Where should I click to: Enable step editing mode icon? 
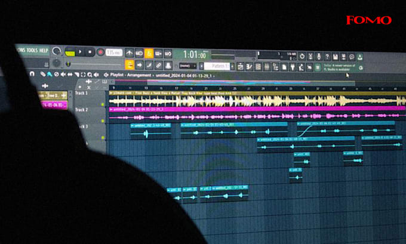coord(149,65)
